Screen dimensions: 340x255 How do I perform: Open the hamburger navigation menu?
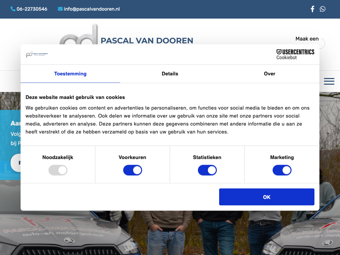point(329,81)
